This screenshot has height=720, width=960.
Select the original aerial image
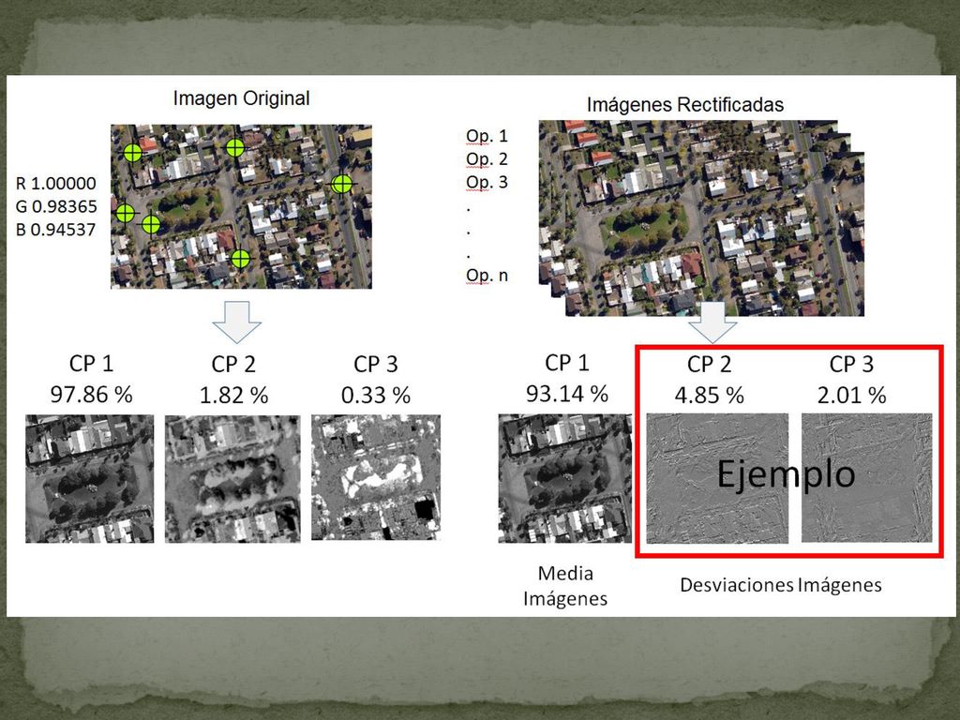coord(241,206)
